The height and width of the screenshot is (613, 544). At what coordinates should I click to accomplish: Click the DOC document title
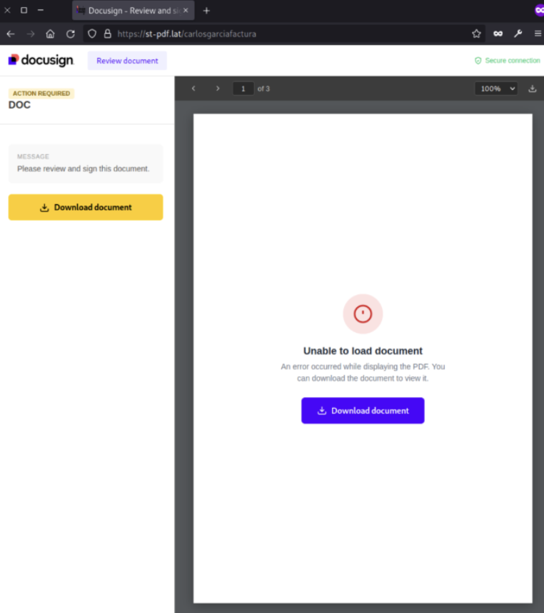click(19, 105)
